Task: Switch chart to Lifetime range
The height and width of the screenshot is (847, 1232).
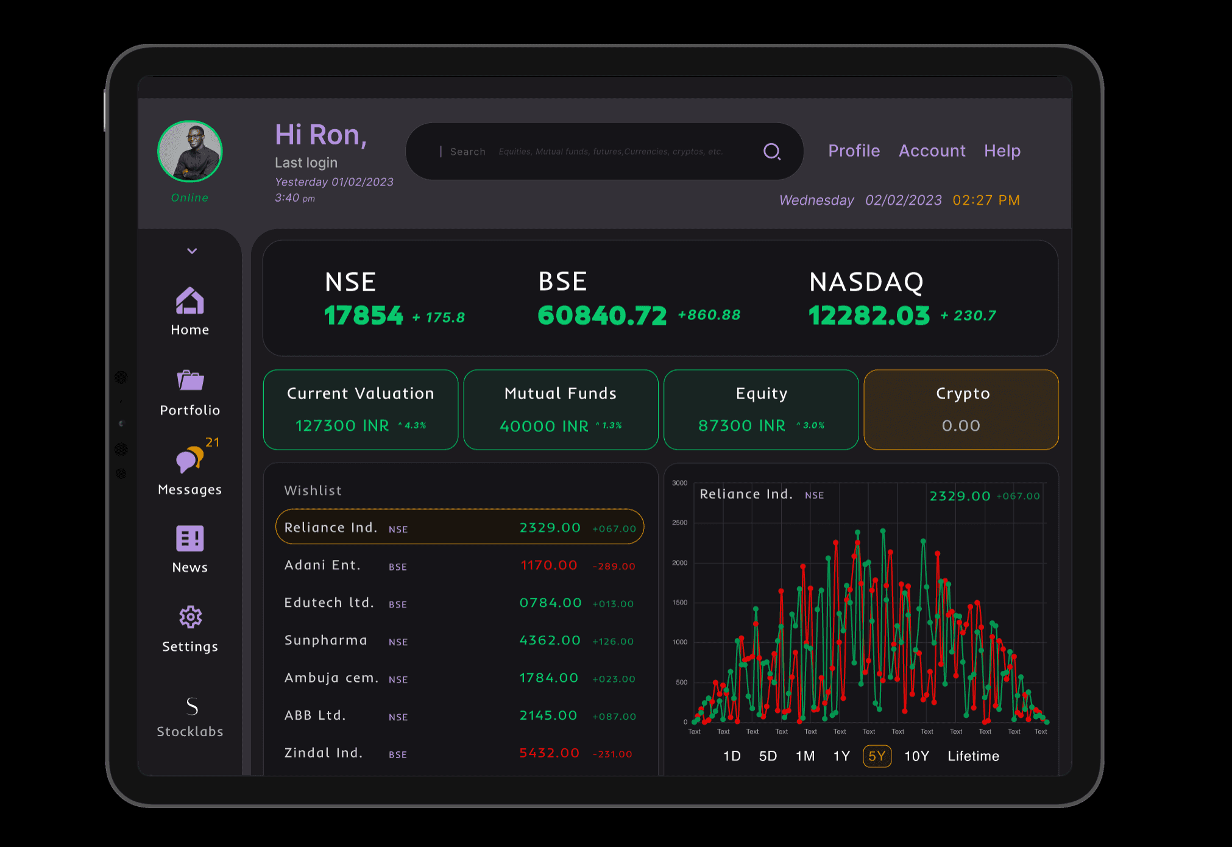Action: [x=973, y=756]
